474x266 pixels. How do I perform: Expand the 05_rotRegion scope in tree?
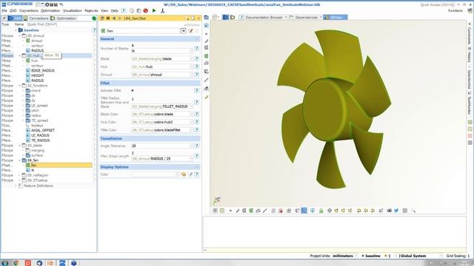pos(20,175)
